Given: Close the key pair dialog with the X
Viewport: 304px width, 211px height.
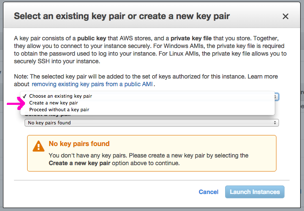Looking at the screenshot, I should point(285,17).
